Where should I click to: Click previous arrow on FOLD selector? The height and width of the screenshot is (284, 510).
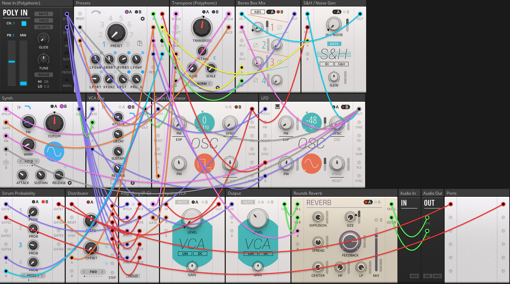point(21,161)
